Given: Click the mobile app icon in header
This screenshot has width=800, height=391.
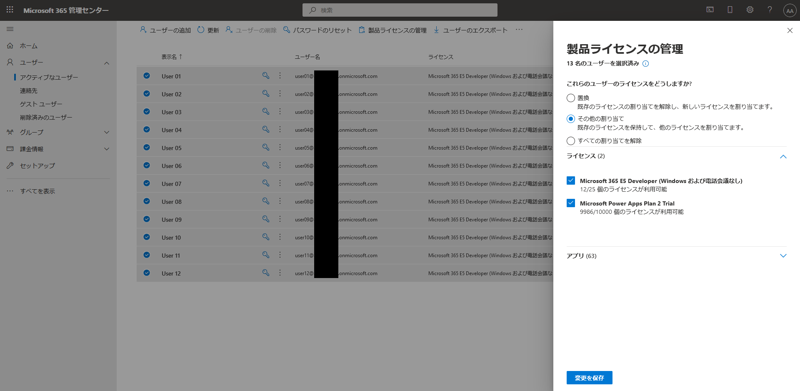Looking at the screenshot, I should 730,10.
